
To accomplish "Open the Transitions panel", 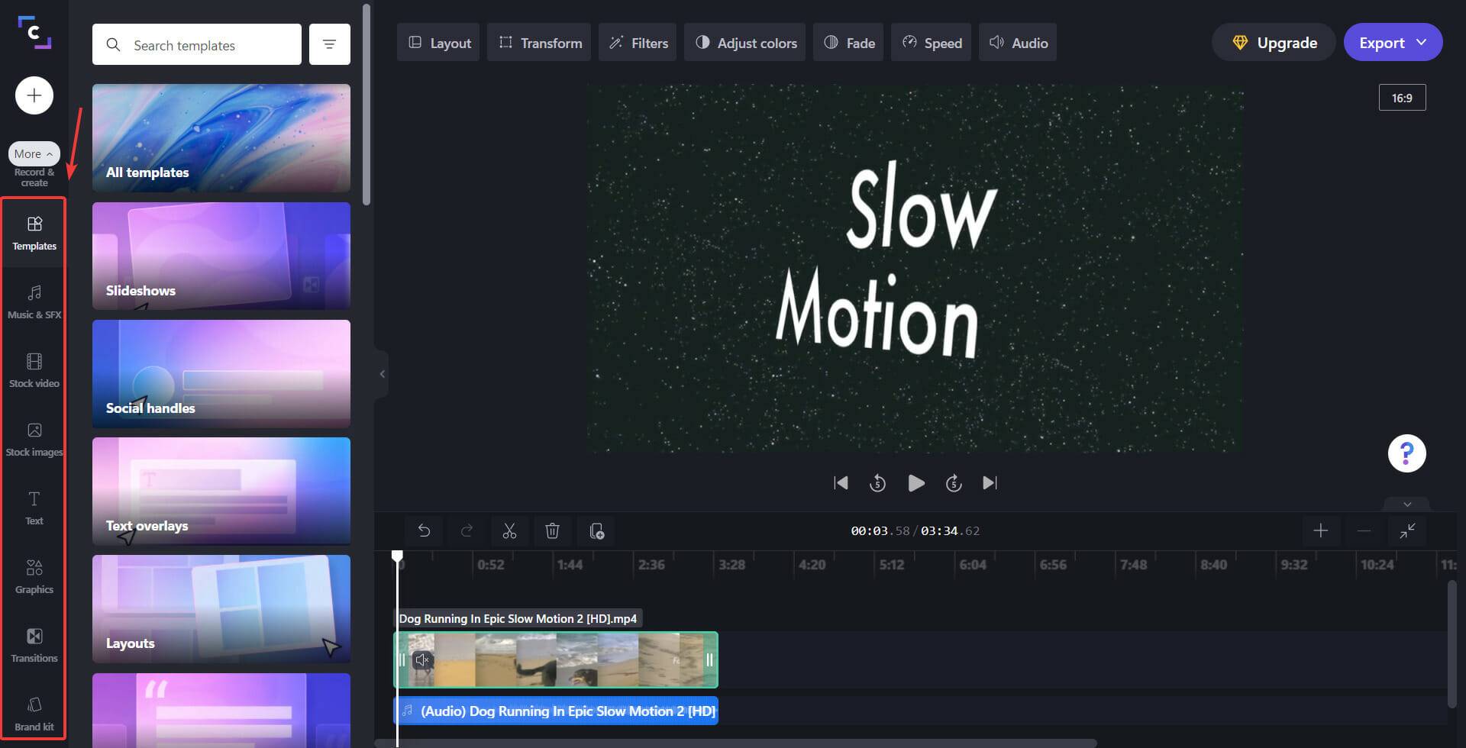I will pyautogui.click(x=34, y=645).
